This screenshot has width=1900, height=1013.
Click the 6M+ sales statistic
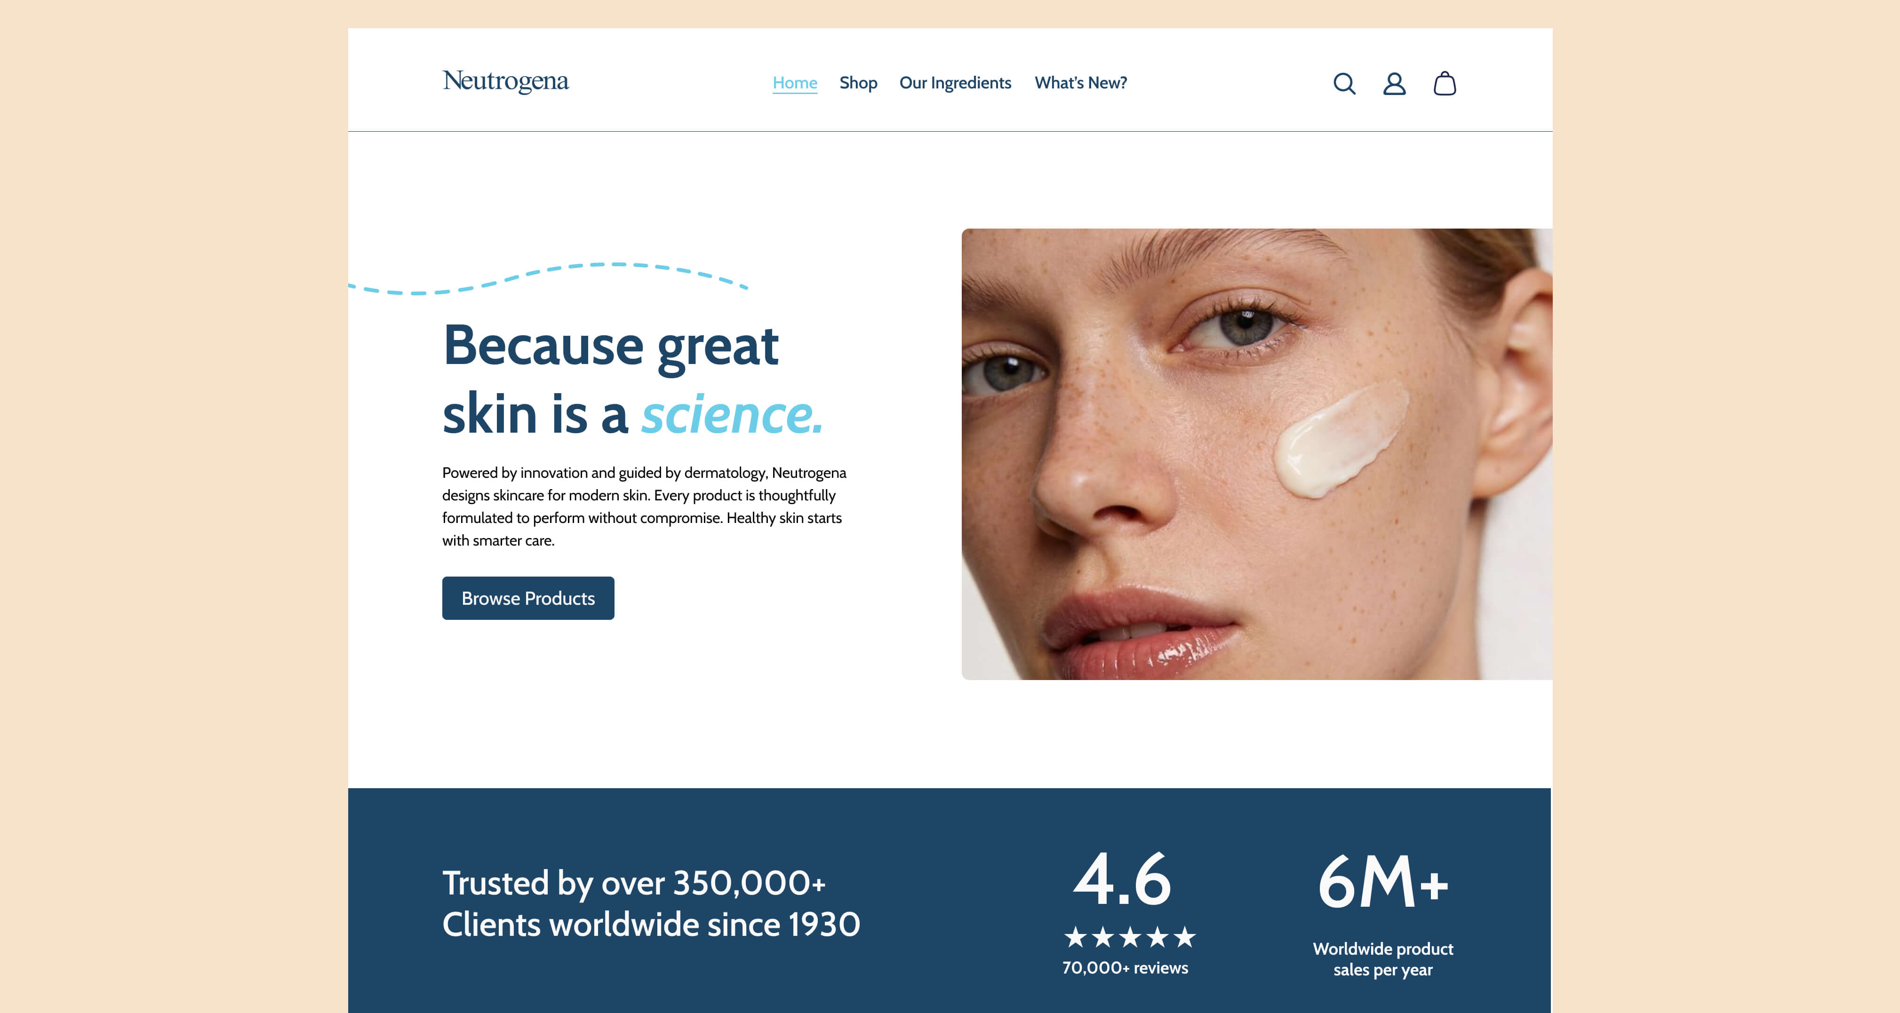click(x=1383, y=882)
